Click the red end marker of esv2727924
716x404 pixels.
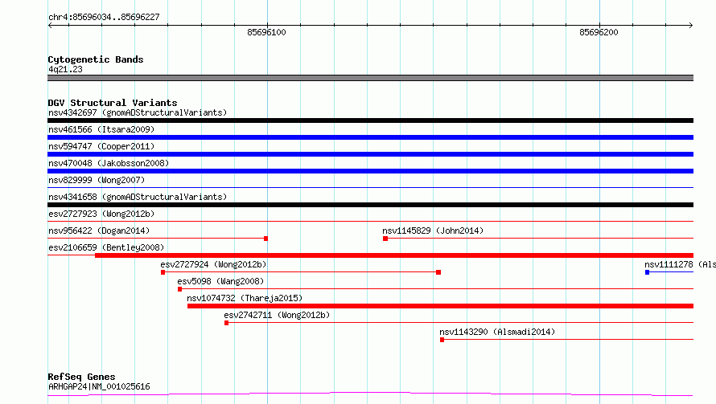tap(438, 272)
